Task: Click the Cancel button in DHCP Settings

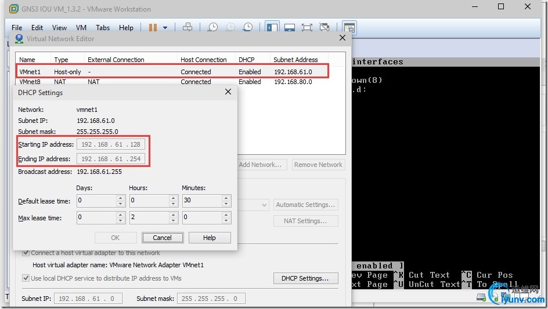Action: point(163,238)
